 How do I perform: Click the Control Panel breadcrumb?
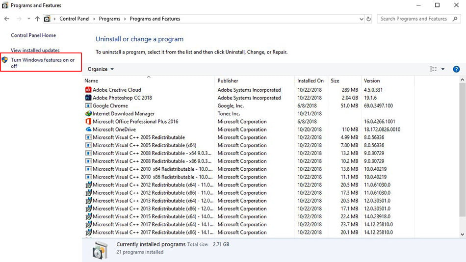pyautogui.click(x=74, y=19)
